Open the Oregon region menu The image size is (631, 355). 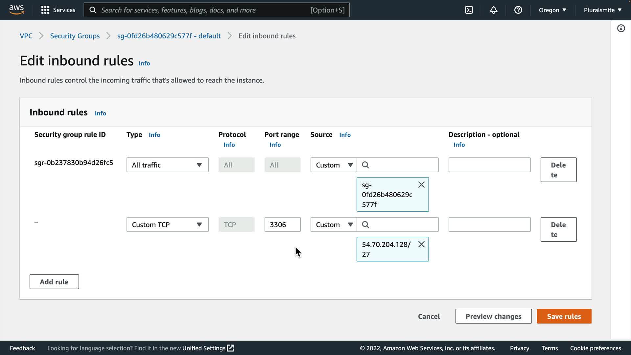click(552, 10)
